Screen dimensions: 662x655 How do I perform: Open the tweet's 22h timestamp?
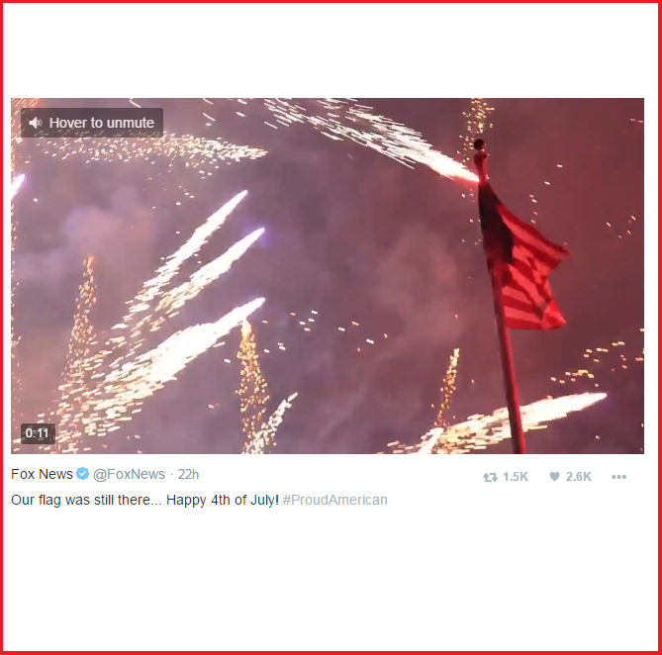tap(188, 474)
